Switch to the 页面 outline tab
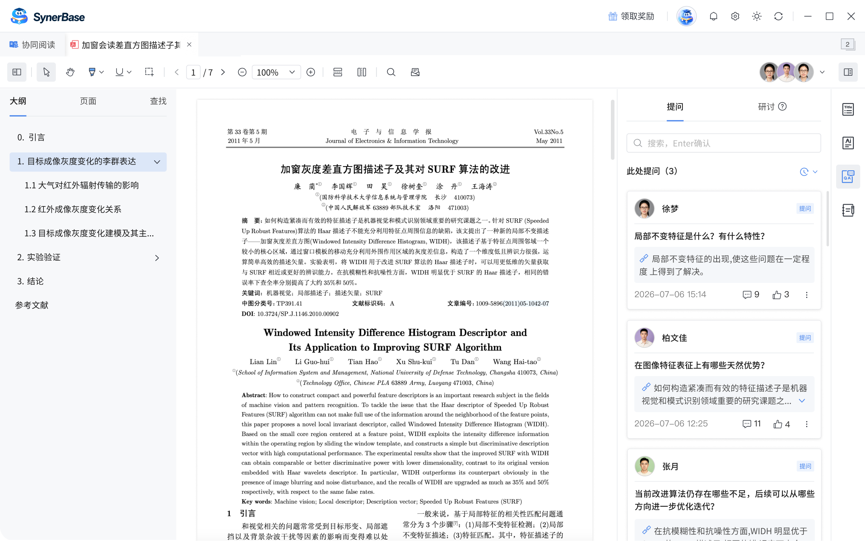 88,101
